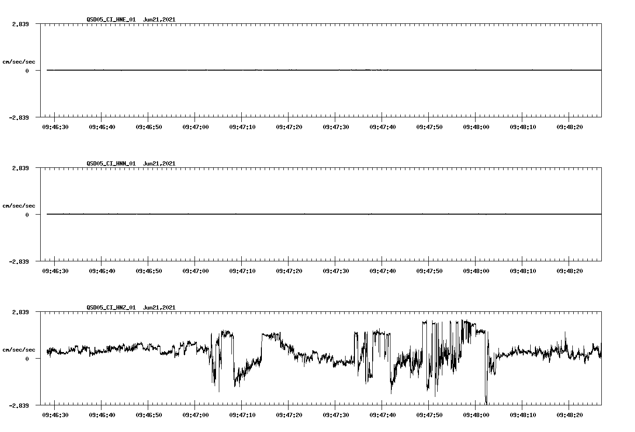Image resolution: width=635 pixels, height=432 pixels.
Task: Click the 2.839 upper limit of HNN plot
Action: point(21,168)
